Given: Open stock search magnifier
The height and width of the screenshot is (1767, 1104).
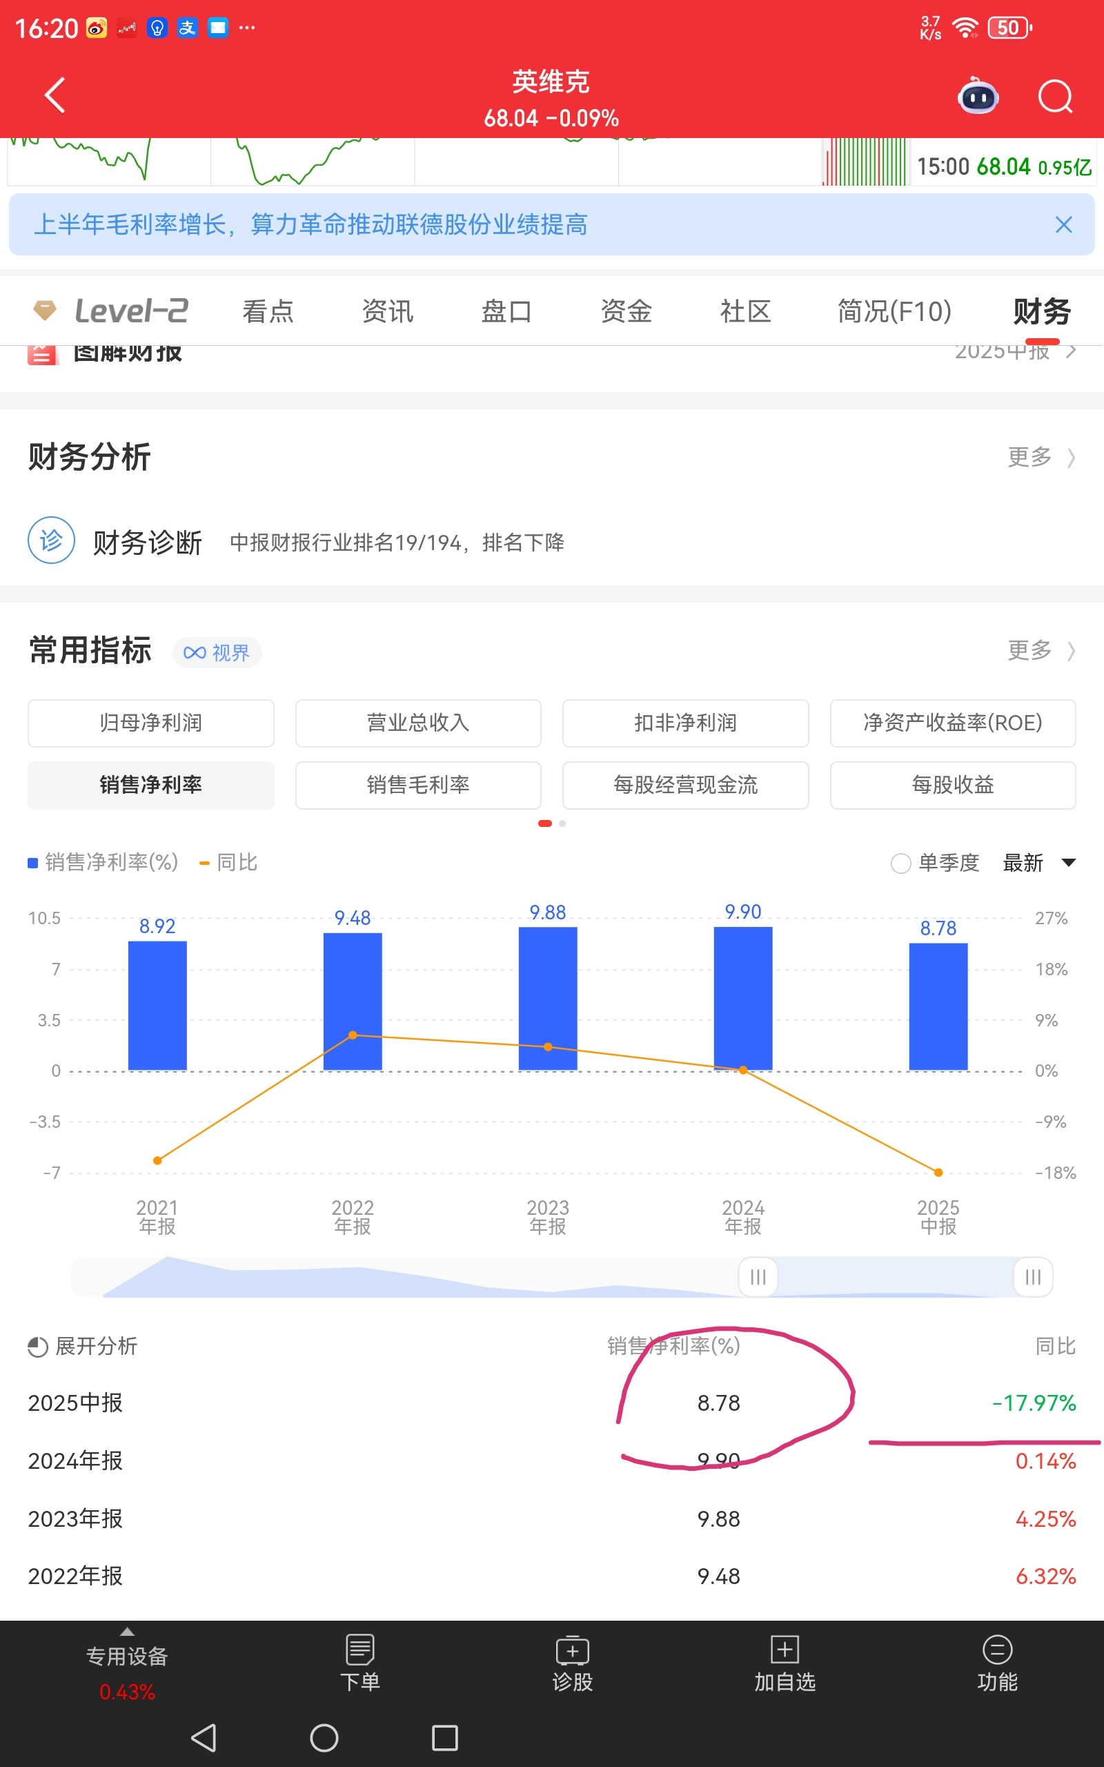Looking at the screenshot, I should pyautogui.click(x=1055, y=96).
